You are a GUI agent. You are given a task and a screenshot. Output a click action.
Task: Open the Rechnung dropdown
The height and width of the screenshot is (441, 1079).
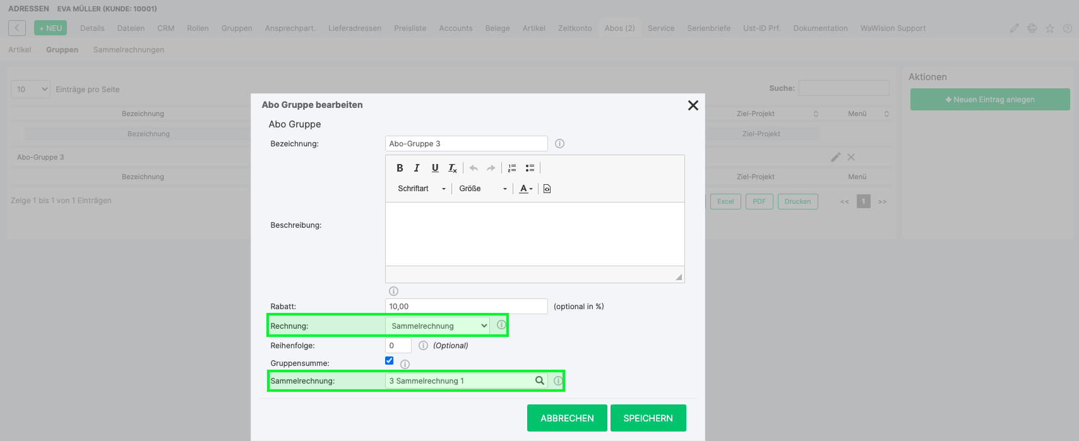[439, 326]
